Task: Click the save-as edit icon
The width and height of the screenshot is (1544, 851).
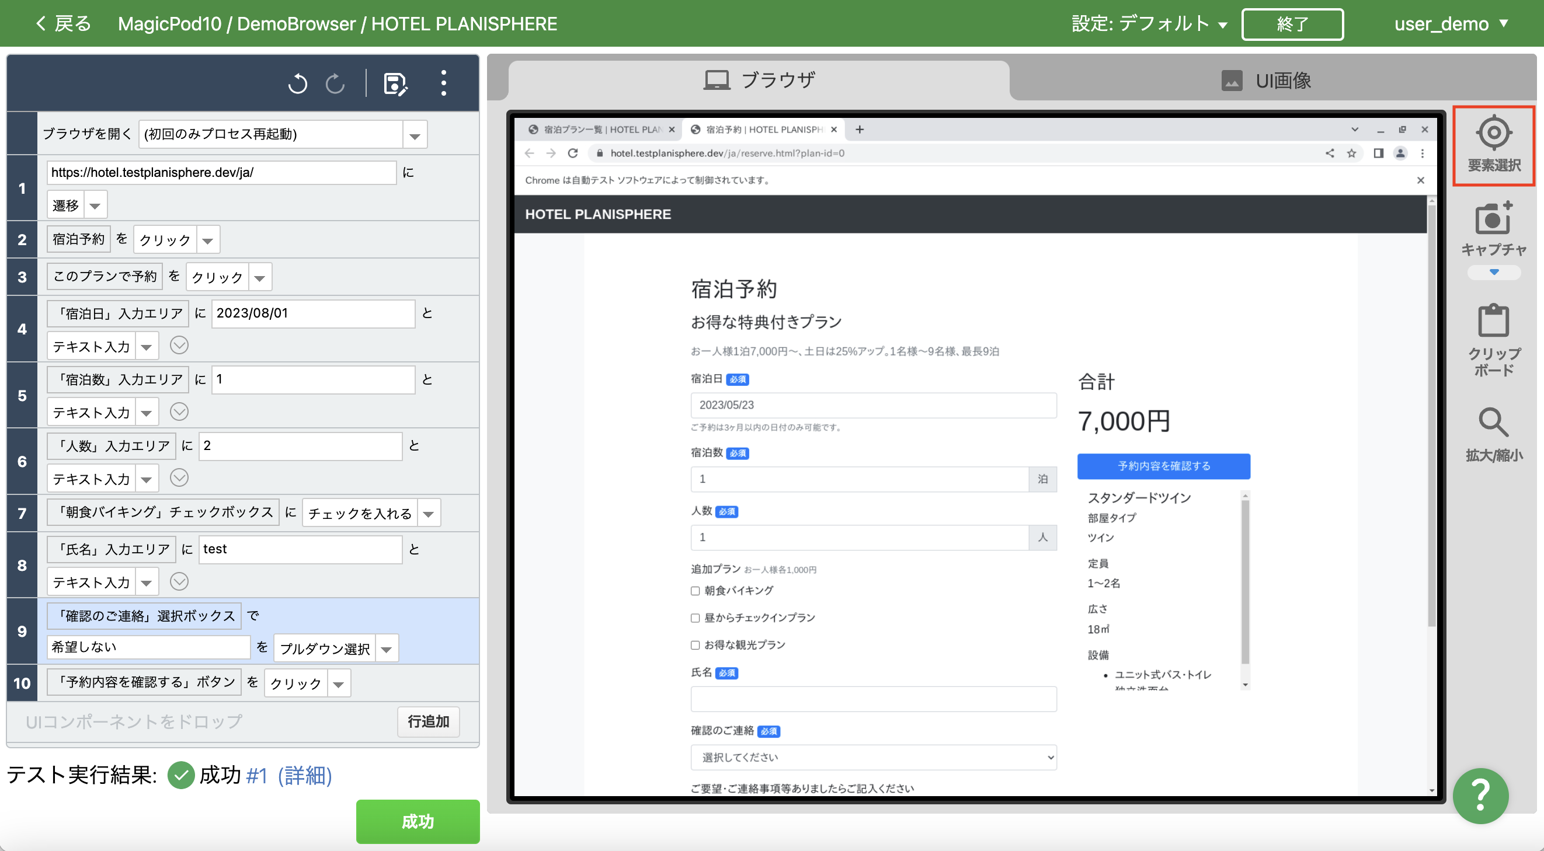Action: pyautogui.click(x=395, y=84)
